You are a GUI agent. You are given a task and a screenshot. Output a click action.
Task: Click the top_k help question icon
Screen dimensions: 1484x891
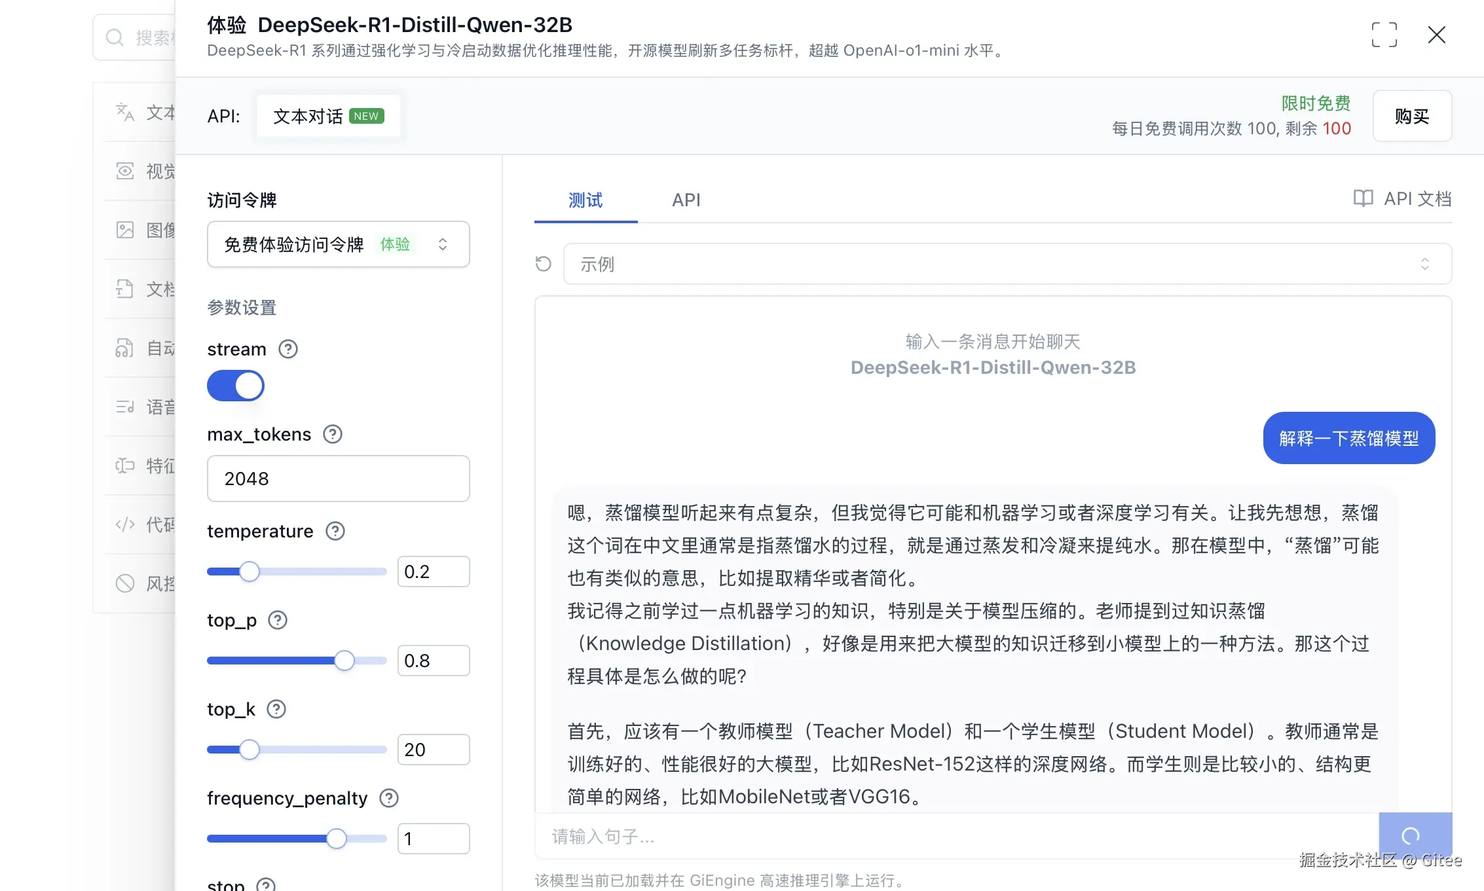click(x=276, y=709)
